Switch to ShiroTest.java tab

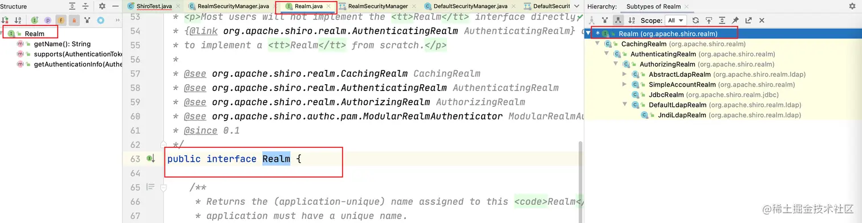(x=155, y=6)
